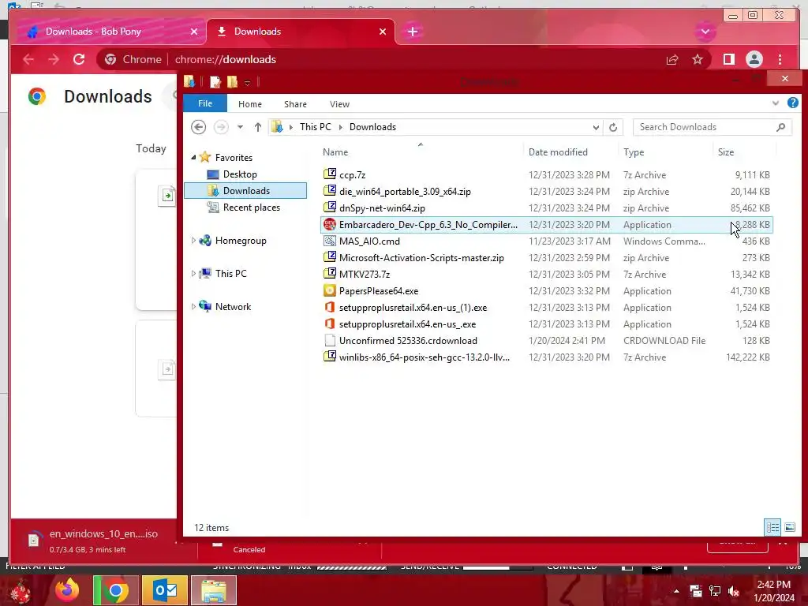Expand Network tree node

click(x=194, y=306)
